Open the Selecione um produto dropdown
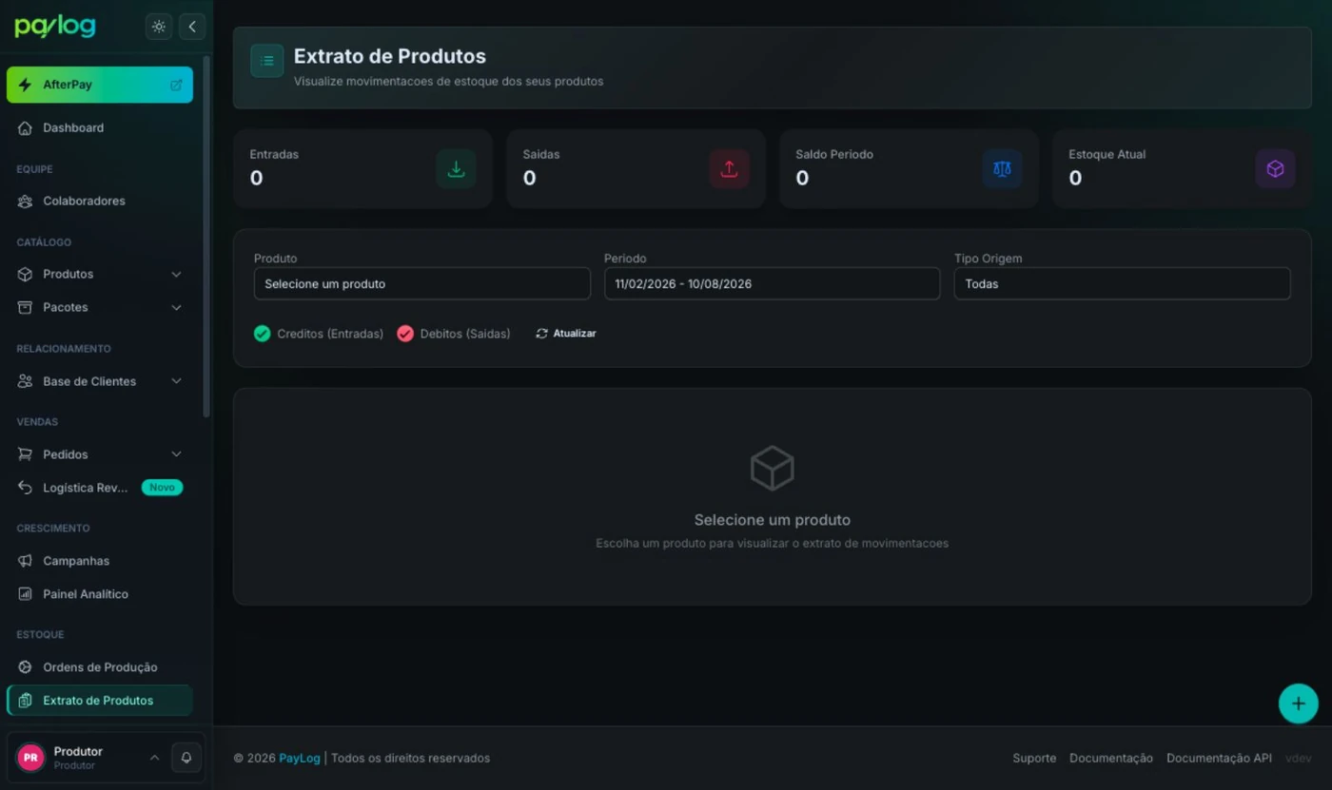 point(422,284)
